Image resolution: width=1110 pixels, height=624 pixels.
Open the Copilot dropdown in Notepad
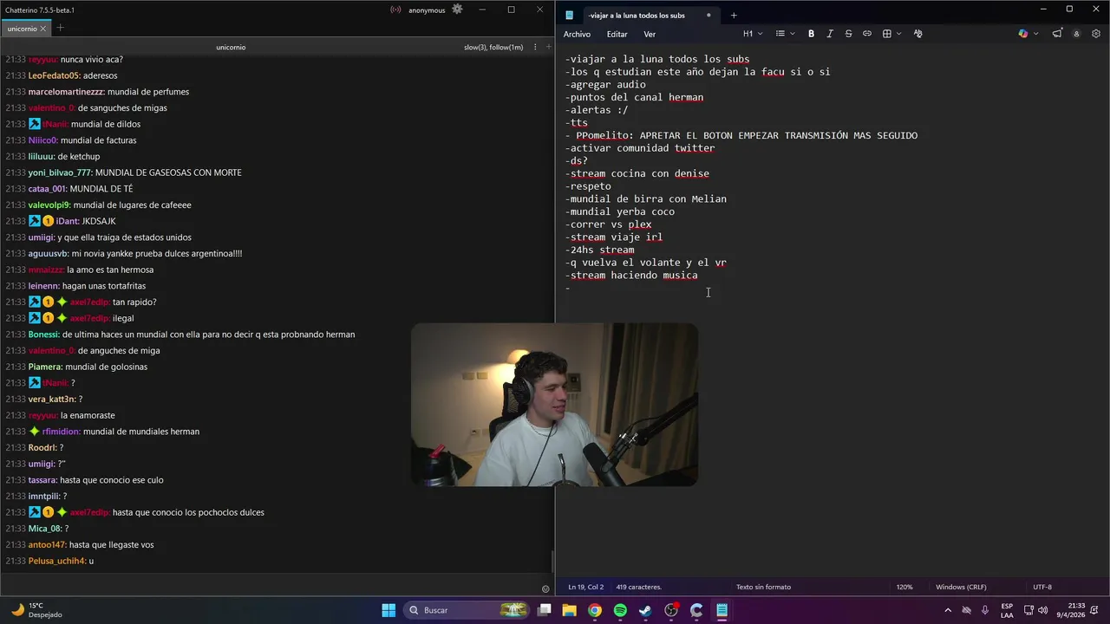[1028, 34]
